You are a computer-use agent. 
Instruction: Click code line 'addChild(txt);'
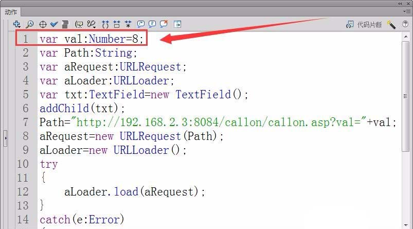tap(82, 109)
